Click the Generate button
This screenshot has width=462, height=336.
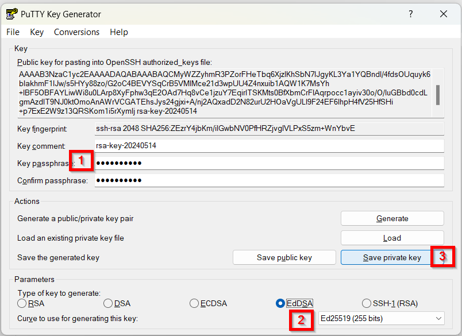392,218
